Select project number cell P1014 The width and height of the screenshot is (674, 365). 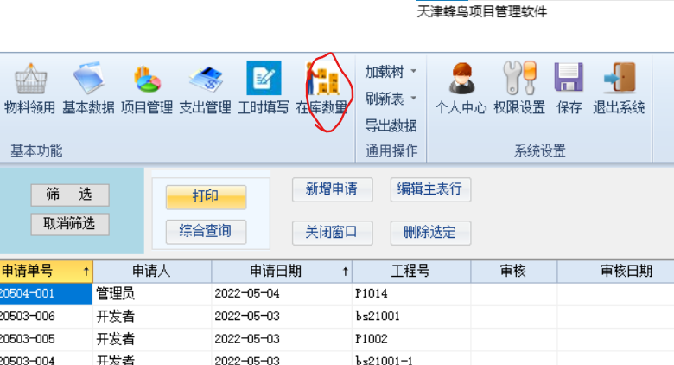(411, 294)
